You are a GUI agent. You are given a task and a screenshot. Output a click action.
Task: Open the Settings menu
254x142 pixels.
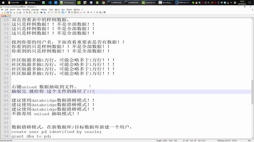(x=44, y=9)
